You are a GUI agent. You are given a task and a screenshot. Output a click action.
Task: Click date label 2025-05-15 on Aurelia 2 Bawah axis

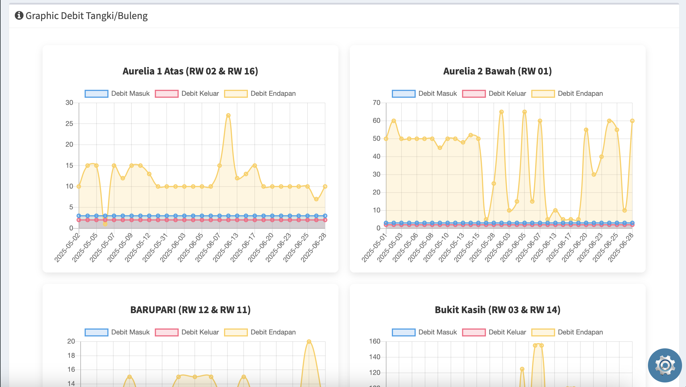pyautogui.click(x=467, y=247)
